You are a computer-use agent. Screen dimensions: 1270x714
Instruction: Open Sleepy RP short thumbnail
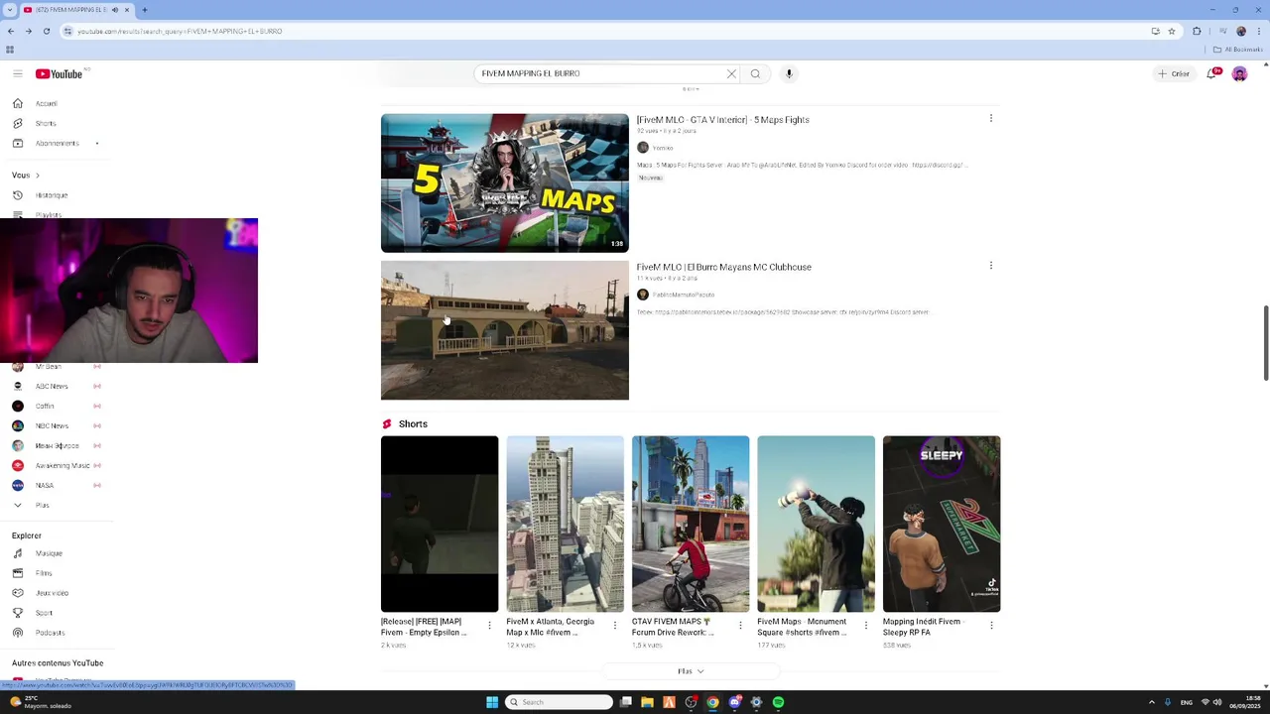(x=942, y=524)
